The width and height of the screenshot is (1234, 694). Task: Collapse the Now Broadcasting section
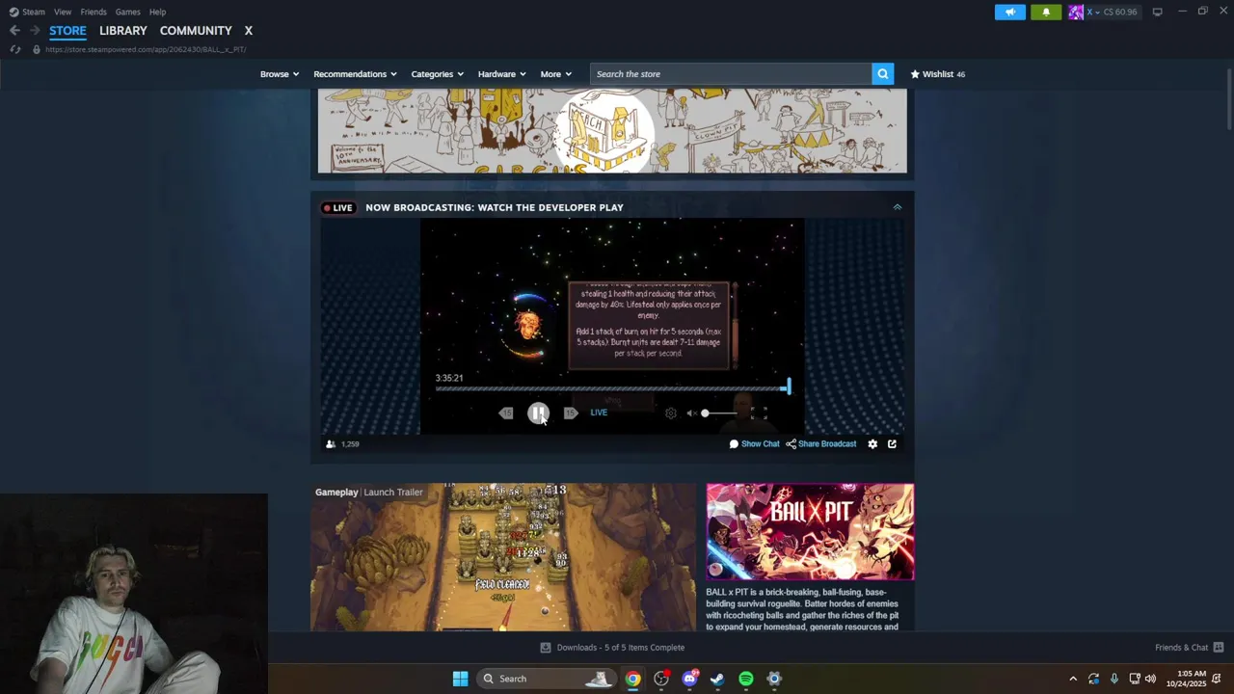pos(897,207)
